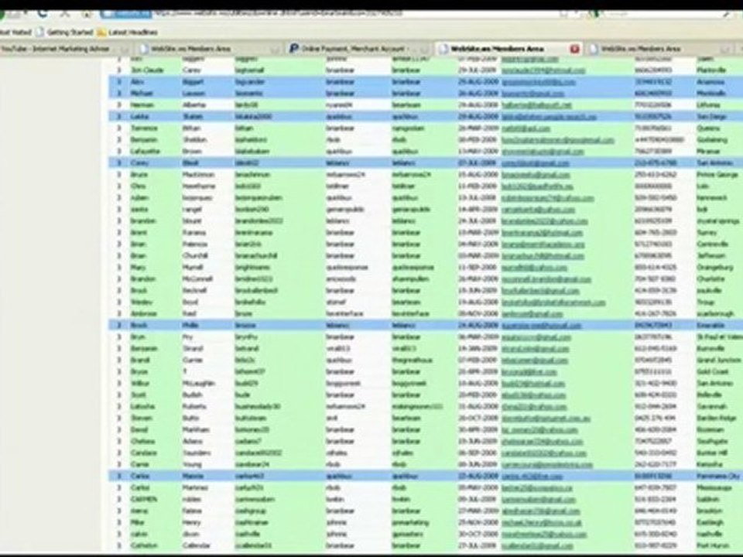Open email link in the Latosha Roberts row

click(534, 407)
